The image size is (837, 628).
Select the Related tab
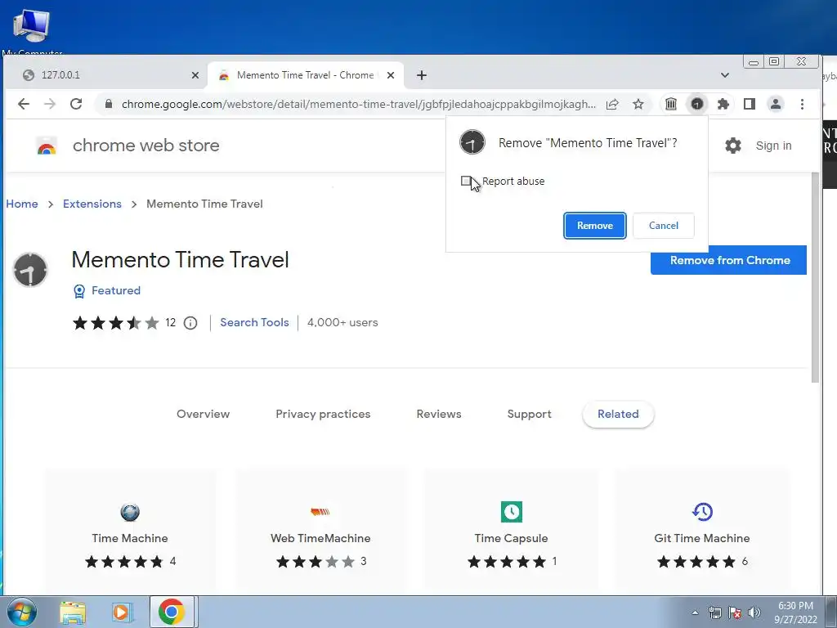[618, 414]
